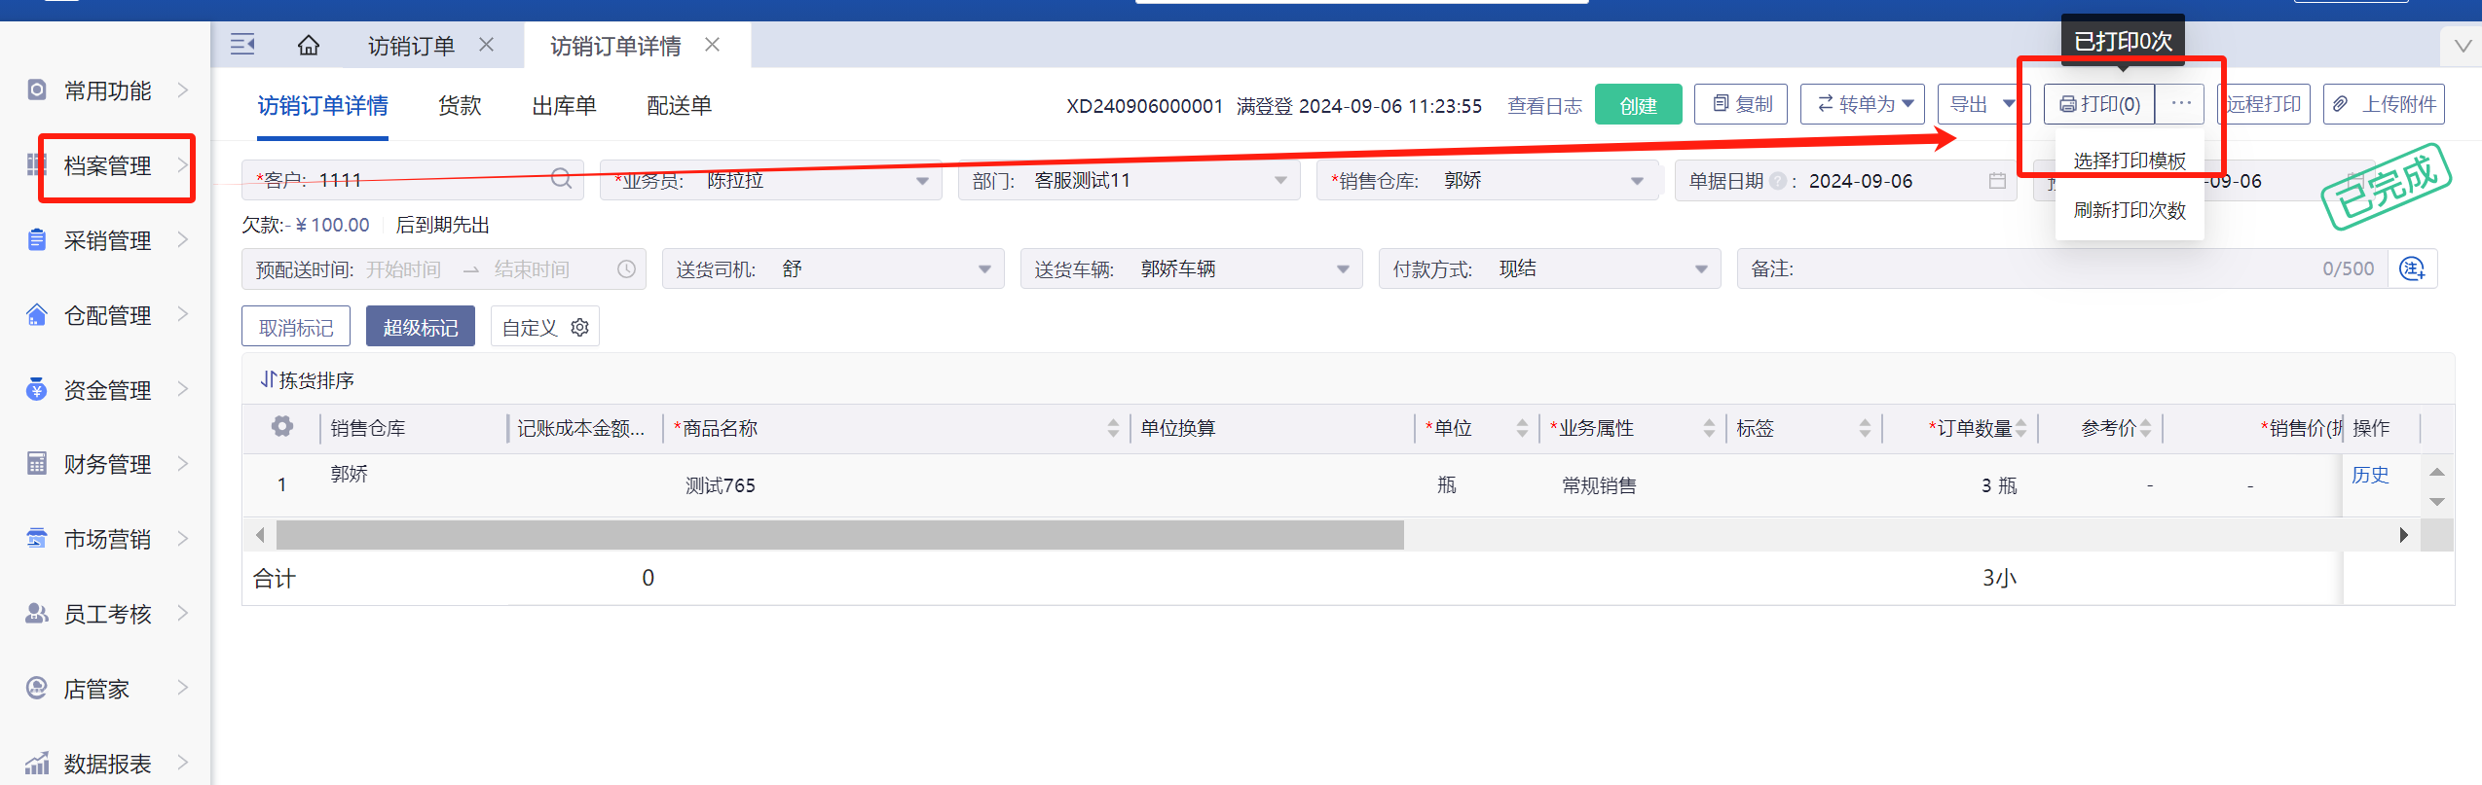Click the delivery time clock icon
Viewport: 2482px width, 785px height.
pos(626,269)
